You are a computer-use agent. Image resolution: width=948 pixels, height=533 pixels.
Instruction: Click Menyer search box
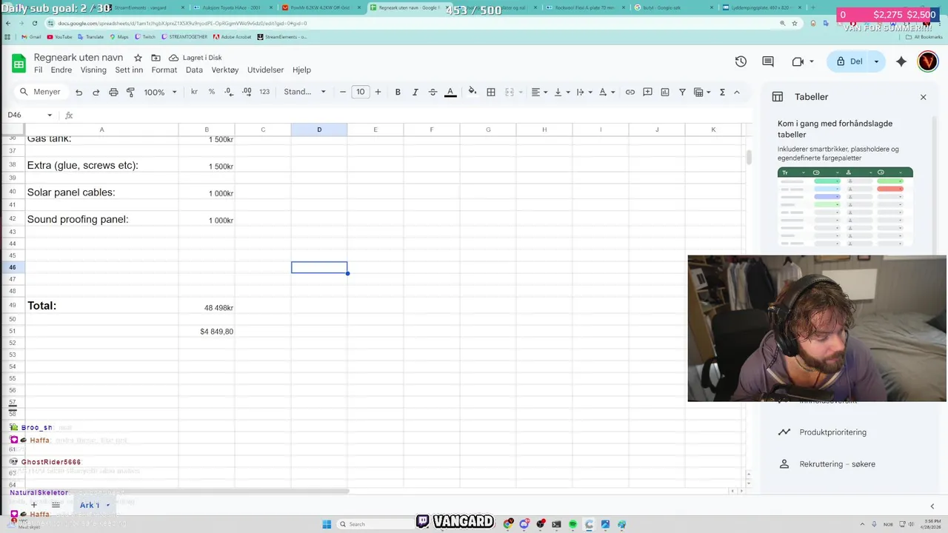point(41,92)
